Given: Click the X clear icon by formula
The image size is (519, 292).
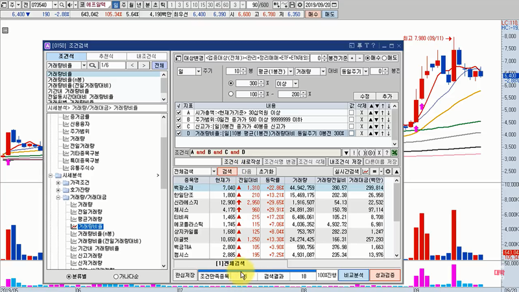Looking at the screenshot, I should point(379,152).
